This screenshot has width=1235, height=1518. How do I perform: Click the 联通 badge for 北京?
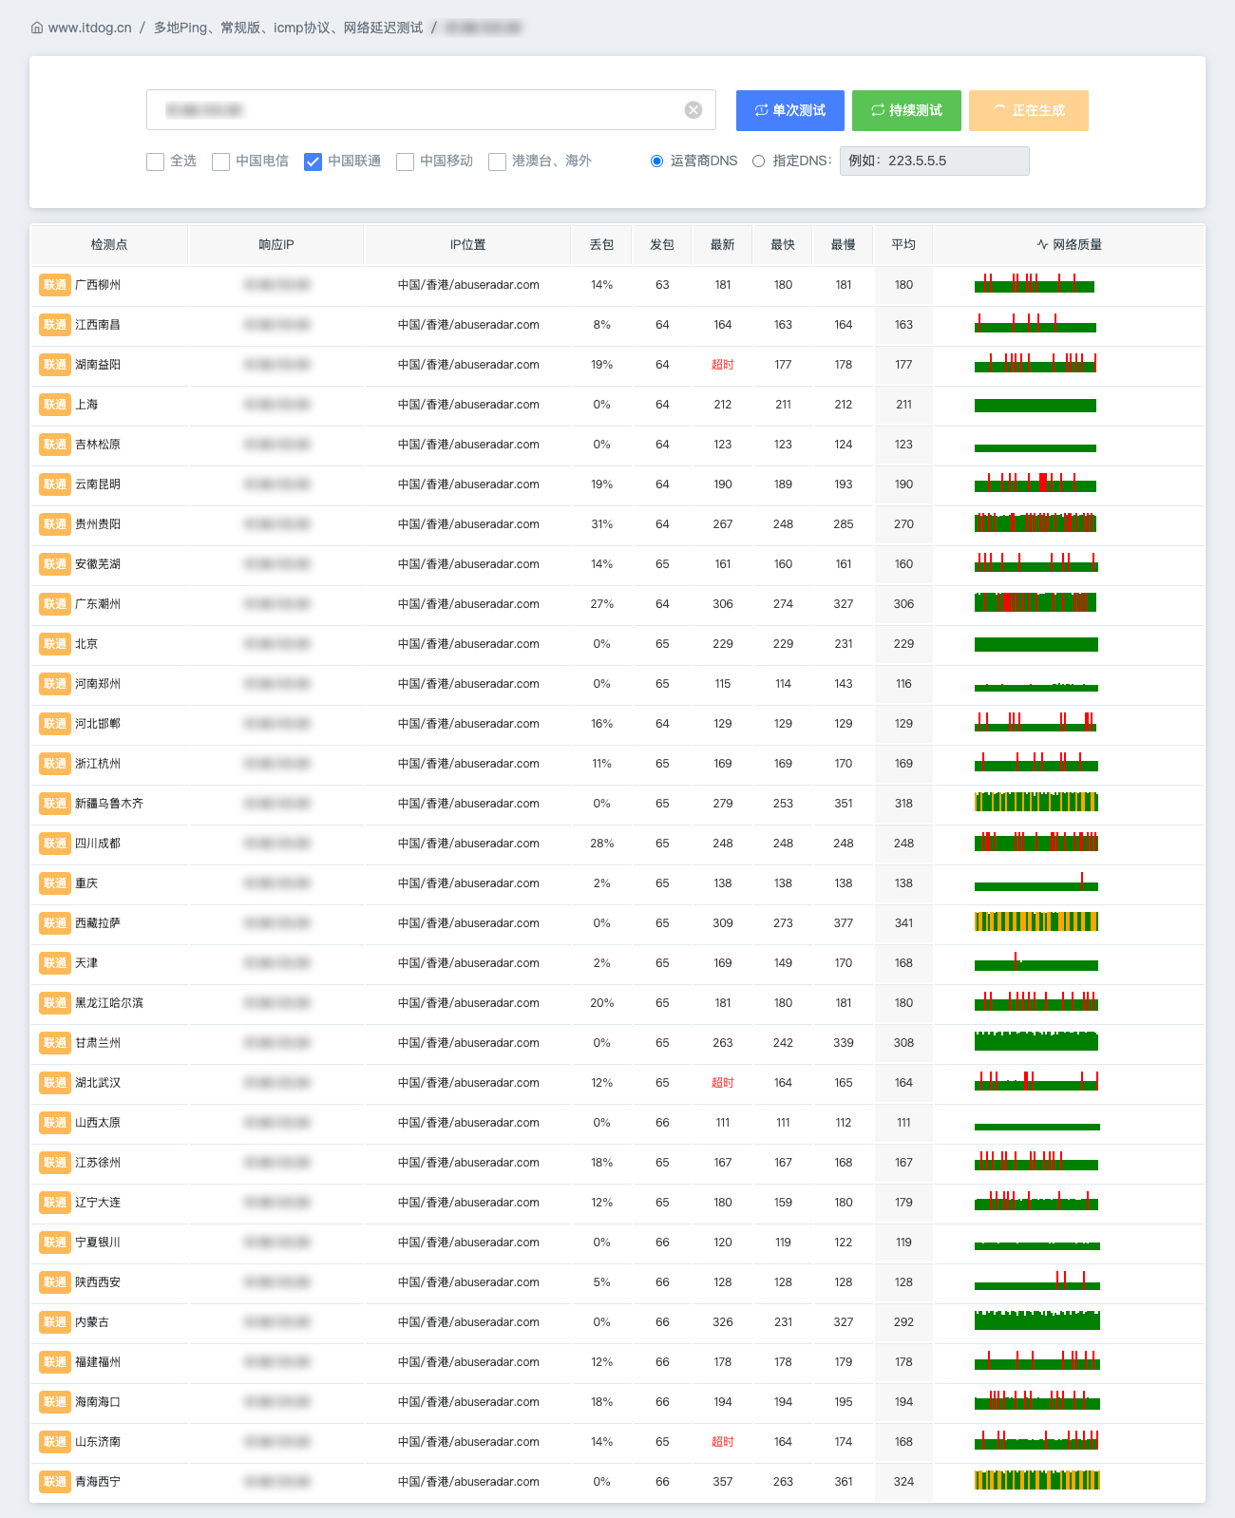coord(55,644)
